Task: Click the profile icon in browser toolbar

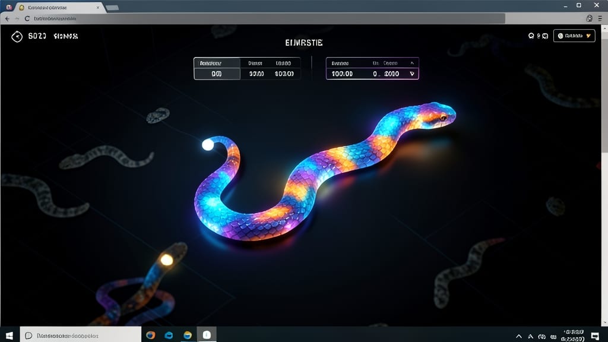Action: (x=590, y=18)
